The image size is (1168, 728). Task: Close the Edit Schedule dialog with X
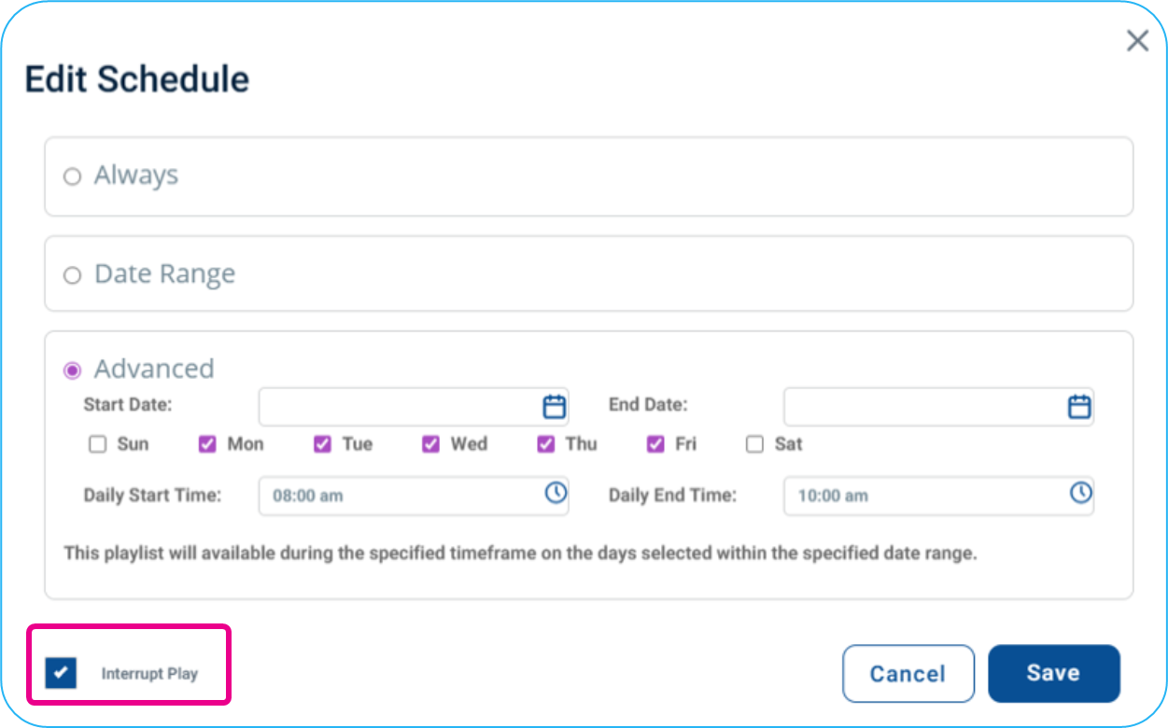(x=1137, y=40)
